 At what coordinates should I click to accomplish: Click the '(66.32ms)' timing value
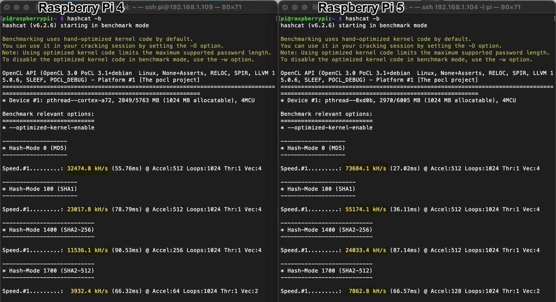pos(127,291)
